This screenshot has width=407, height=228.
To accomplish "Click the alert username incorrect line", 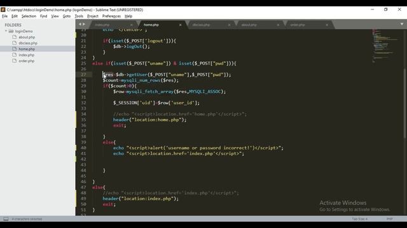I will coord(198,148).
